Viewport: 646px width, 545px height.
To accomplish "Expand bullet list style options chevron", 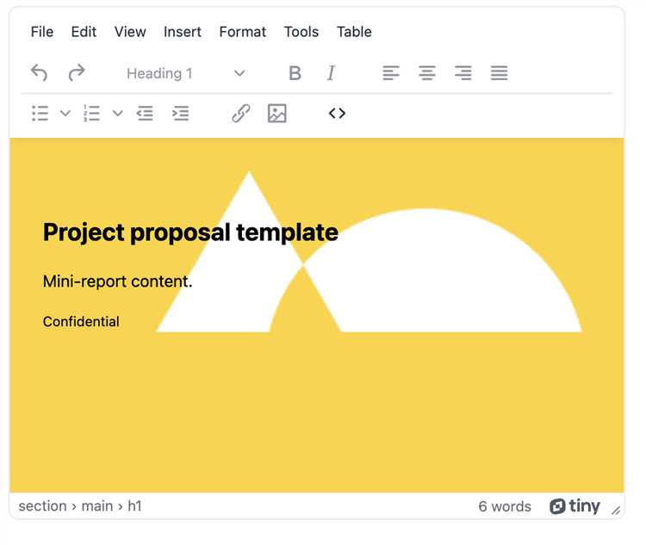I will point(65,113).
